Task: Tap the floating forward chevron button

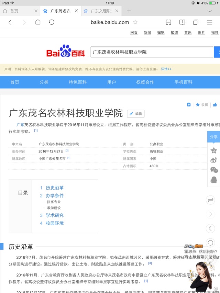Action: (x=210, y=214)
